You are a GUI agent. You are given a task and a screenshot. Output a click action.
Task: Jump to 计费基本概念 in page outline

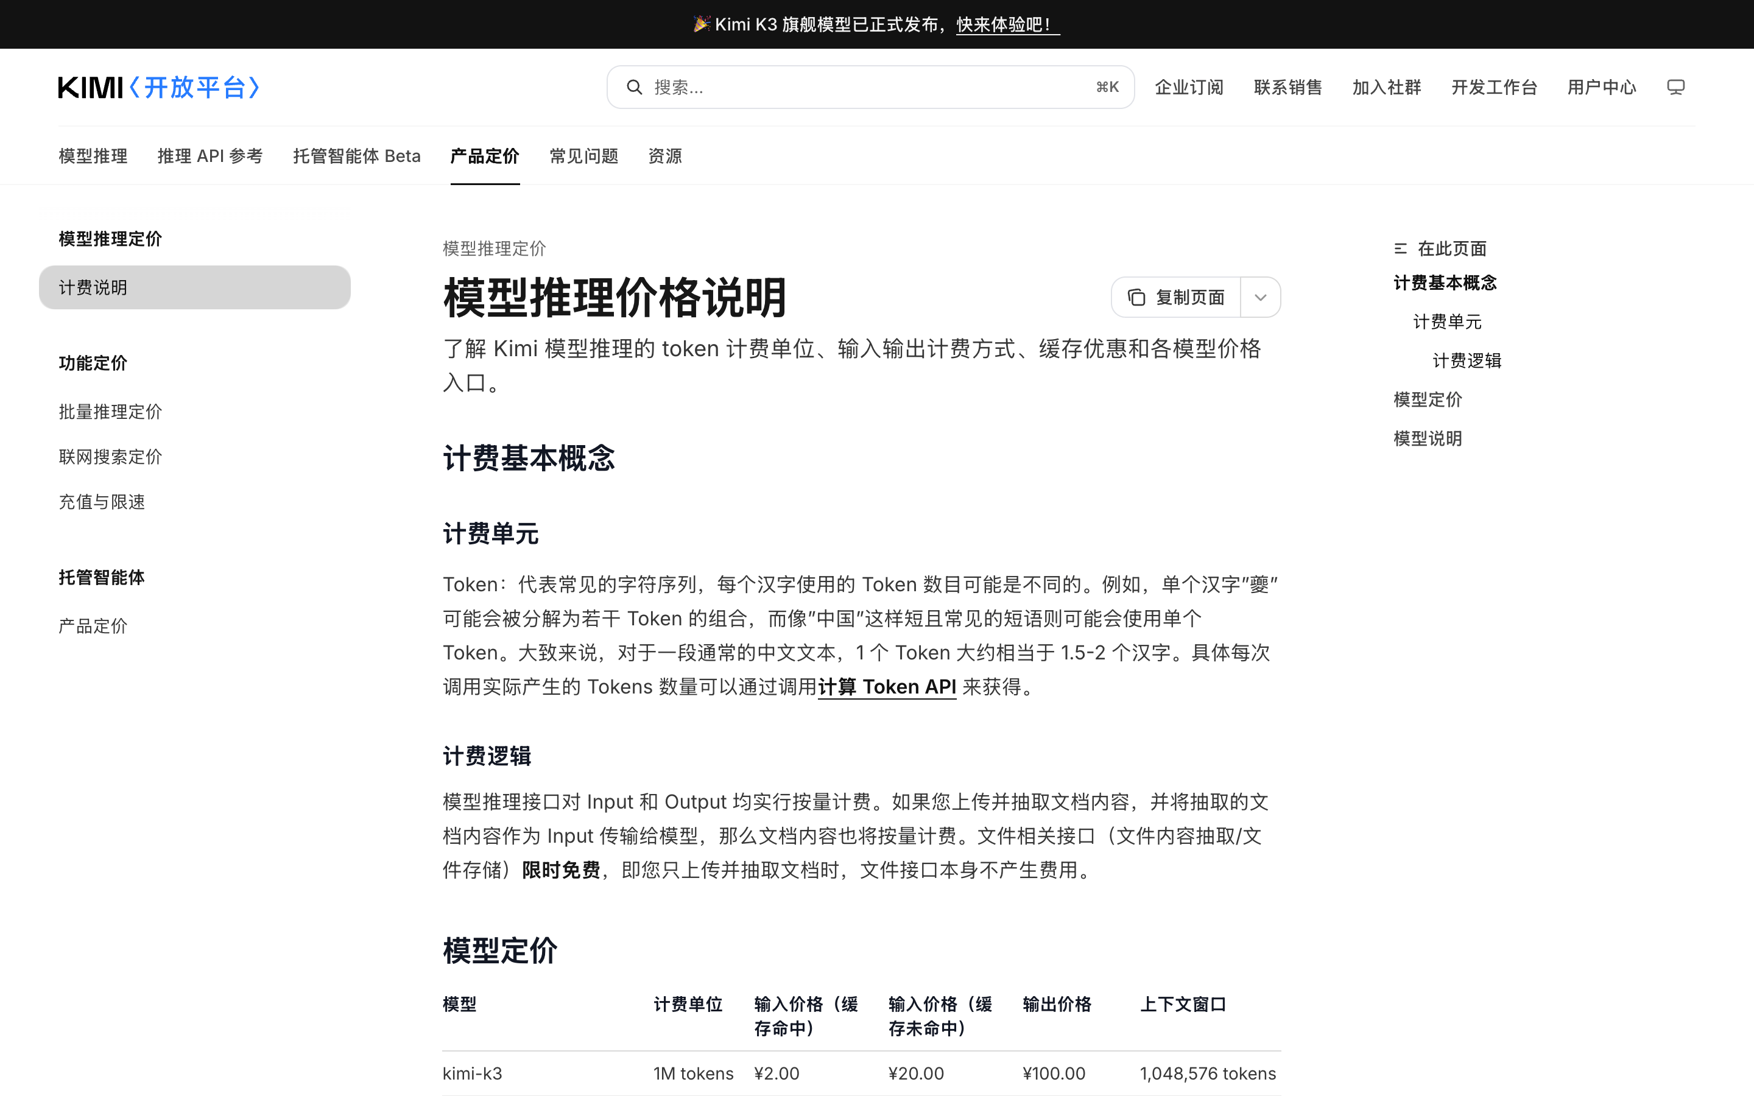1445,283
